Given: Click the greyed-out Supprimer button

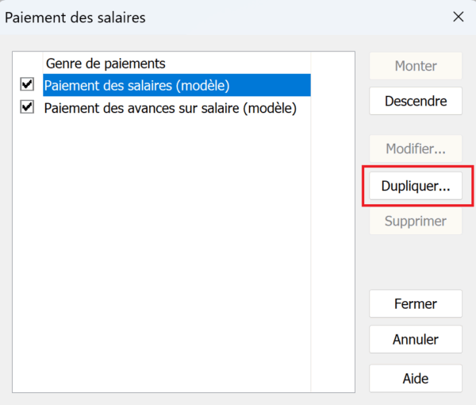Looking at the screenshot, I should (416, 221).
